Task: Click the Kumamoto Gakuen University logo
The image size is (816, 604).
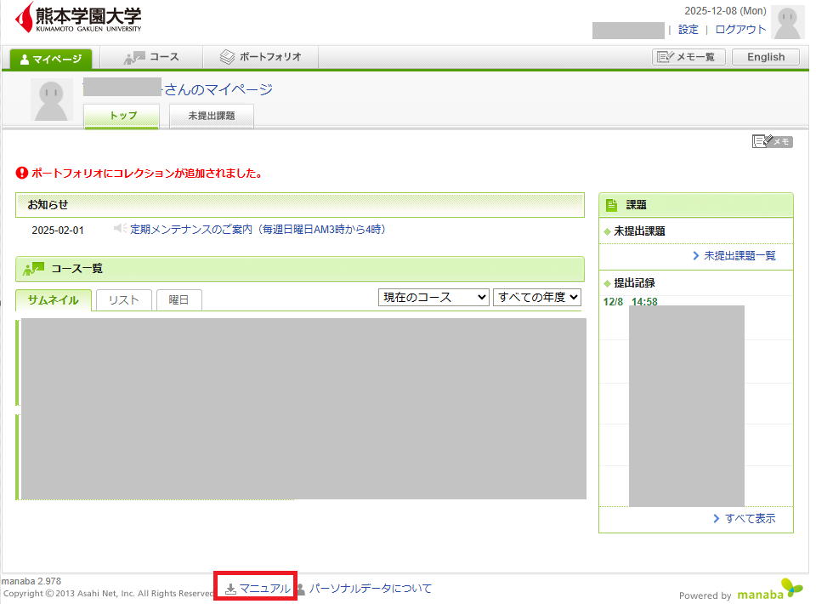Action: tap(78, 17)
